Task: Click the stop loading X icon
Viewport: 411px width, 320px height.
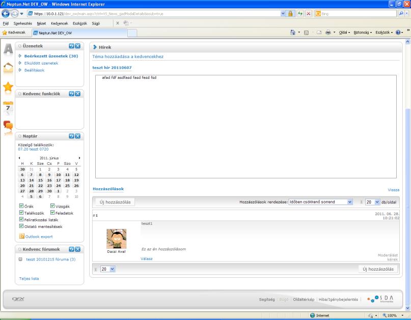Action: pyautogui.click(x=309, y=14)
